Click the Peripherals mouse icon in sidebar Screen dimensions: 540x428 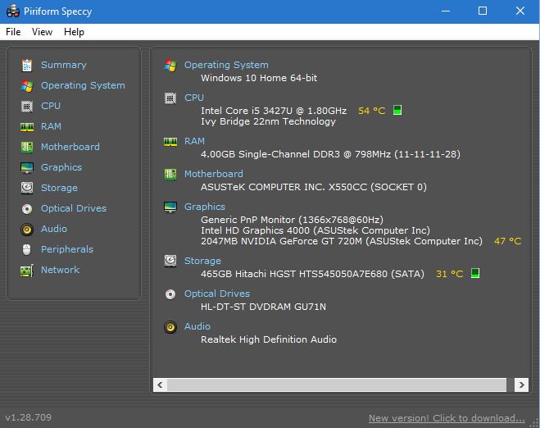(x=26, y=249)
